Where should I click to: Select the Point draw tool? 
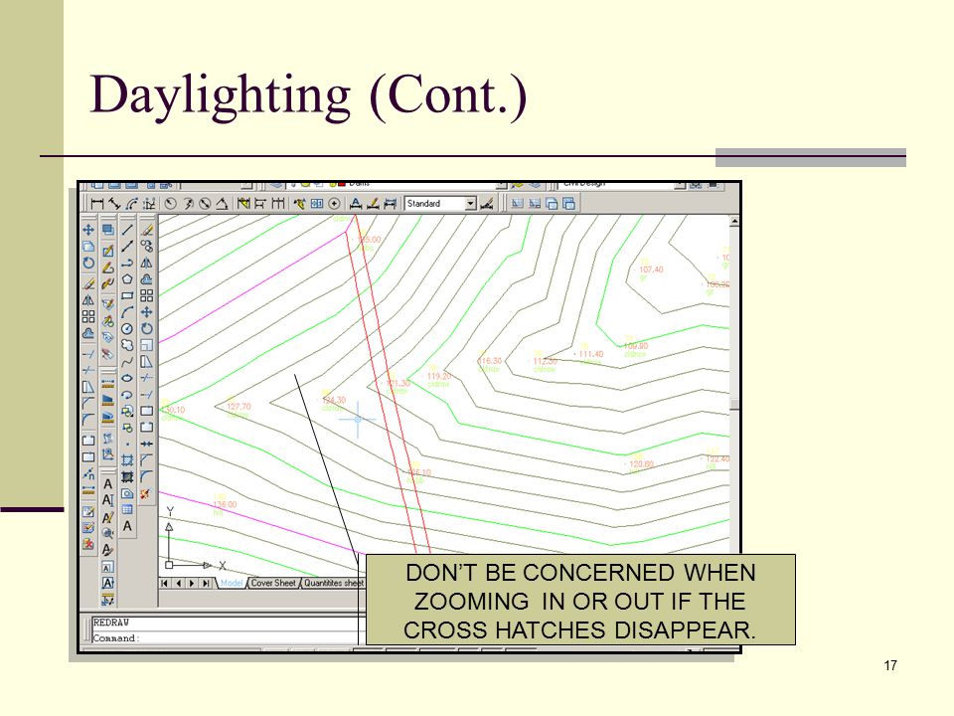click(x=127, y=444)
